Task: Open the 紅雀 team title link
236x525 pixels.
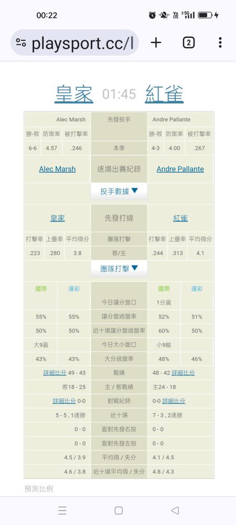Action: pos(164,94)
